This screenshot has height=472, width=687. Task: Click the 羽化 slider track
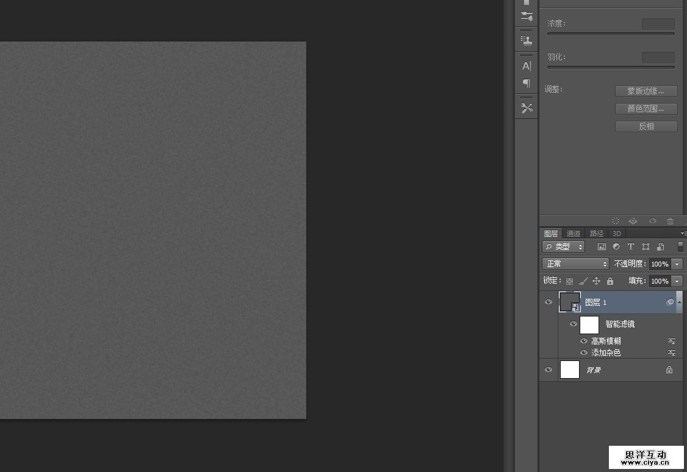pos(611,67)
